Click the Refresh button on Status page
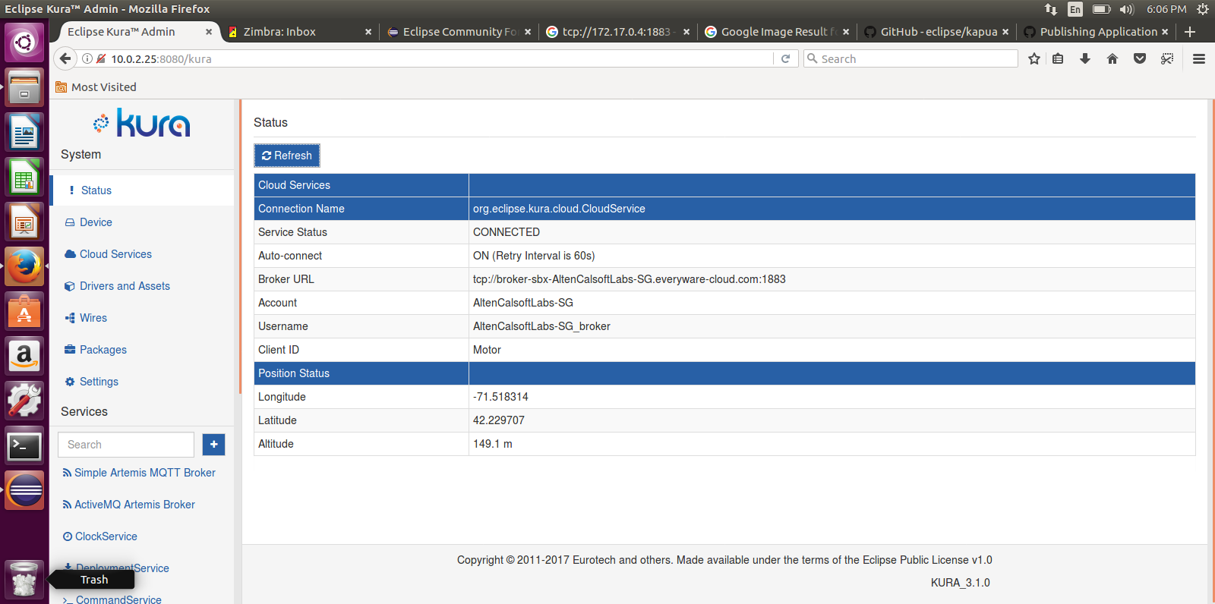1215x604 pixels. tap(286, 156)
